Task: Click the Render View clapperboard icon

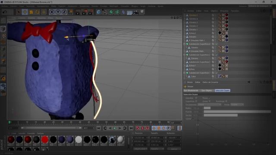Action: (78, 12)
